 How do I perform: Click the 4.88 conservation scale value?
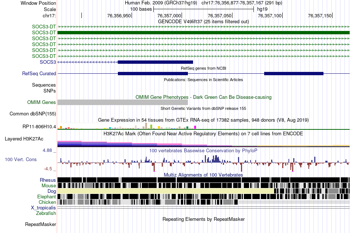47,150
